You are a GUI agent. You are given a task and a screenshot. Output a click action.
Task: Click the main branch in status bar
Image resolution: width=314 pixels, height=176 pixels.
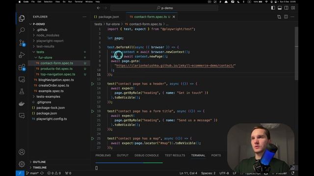[x=32, y=173]
